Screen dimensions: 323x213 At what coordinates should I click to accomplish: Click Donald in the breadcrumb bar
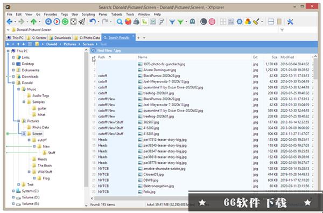52,44
